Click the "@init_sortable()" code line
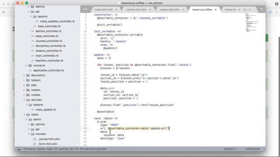 [109, 25]
